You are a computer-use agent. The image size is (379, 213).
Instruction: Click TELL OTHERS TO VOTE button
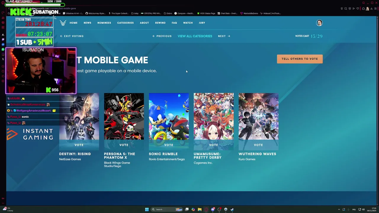[x=300, y=59]
